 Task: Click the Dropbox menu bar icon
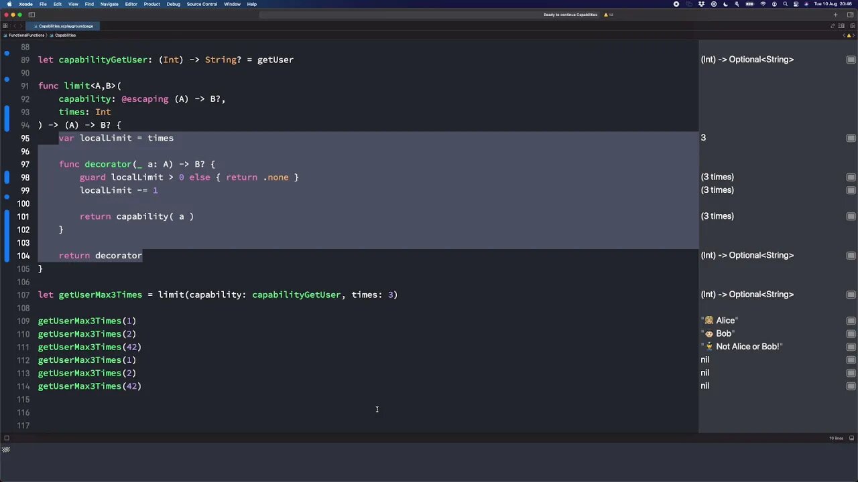pos(701,4)
